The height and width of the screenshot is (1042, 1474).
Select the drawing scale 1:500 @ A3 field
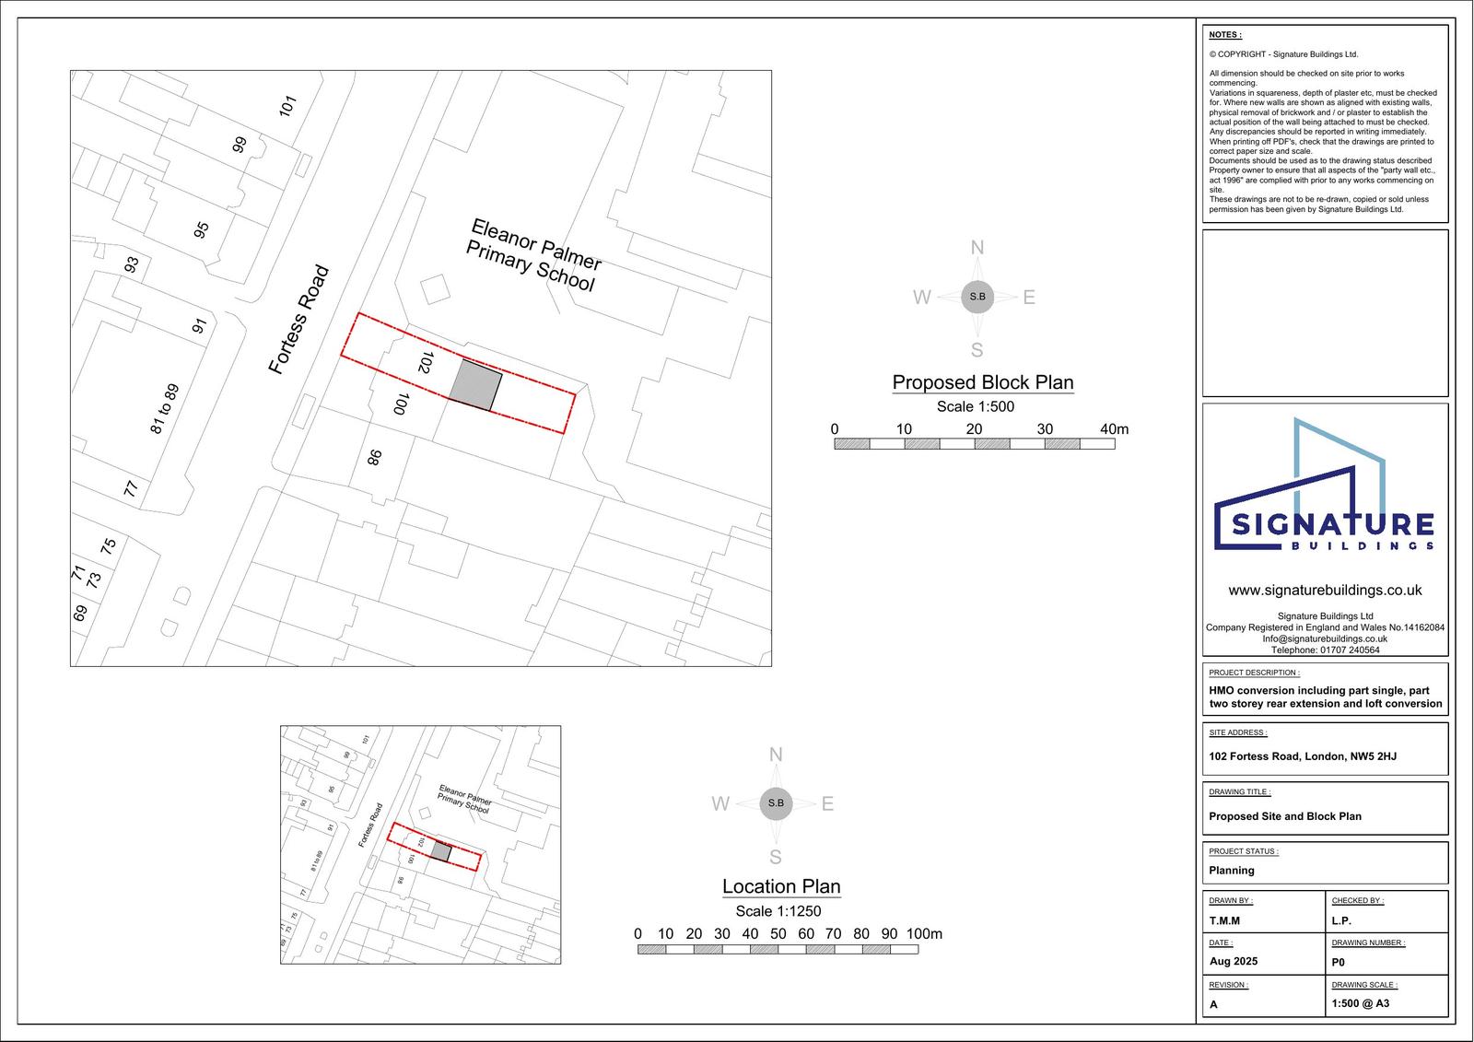coord(1360,1003)
